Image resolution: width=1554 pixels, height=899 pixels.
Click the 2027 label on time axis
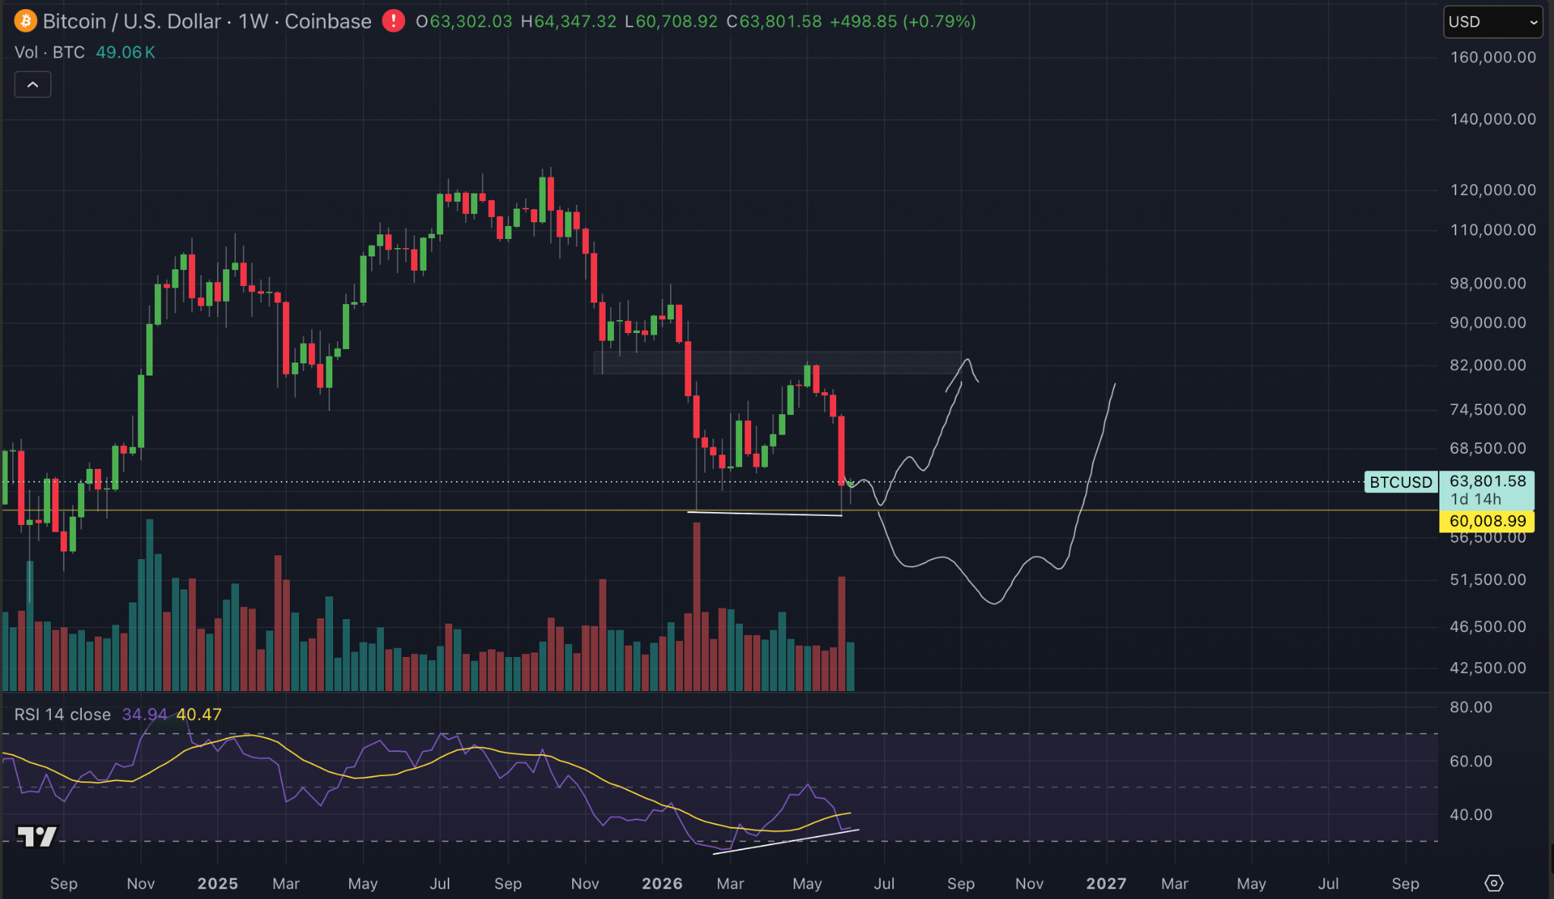click(x=1106, y=884)
